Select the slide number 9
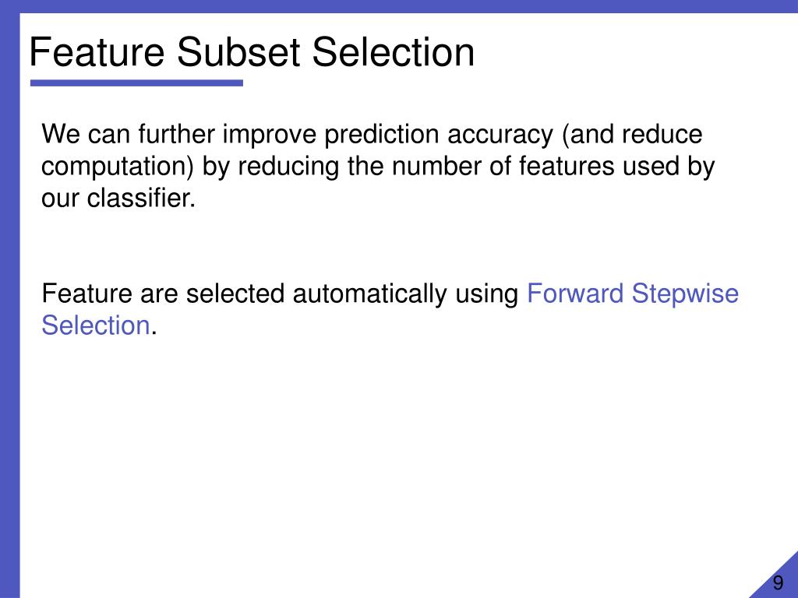 click(x=779, y=582)
